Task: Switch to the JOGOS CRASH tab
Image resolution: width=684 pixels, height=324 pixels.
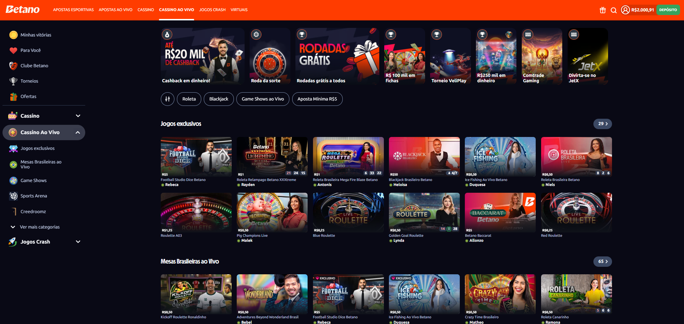Action: tap(212, 10)
